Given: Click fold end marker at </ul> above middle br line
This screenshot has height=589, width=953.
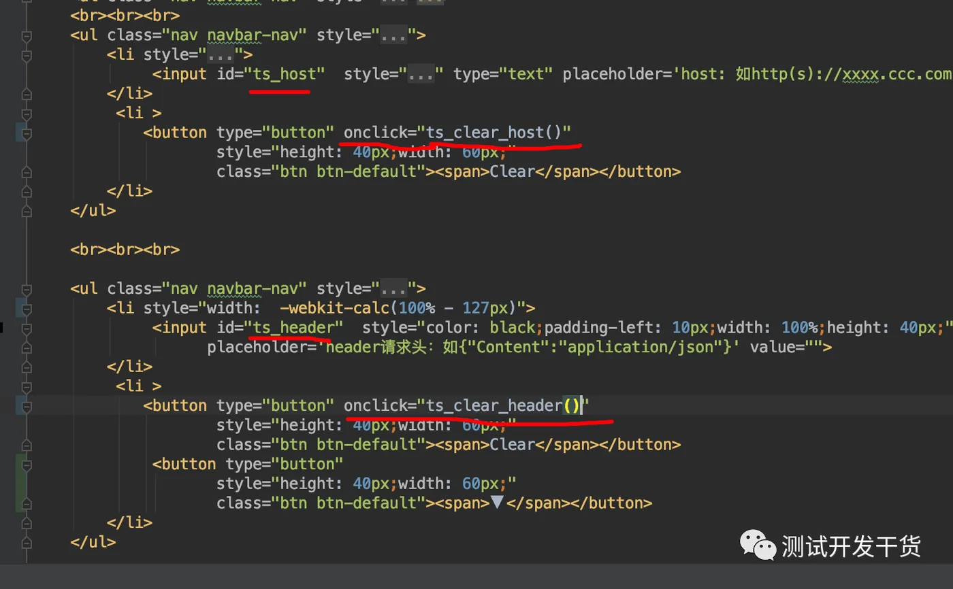Looking at the screenshot, I should point(27,212).
